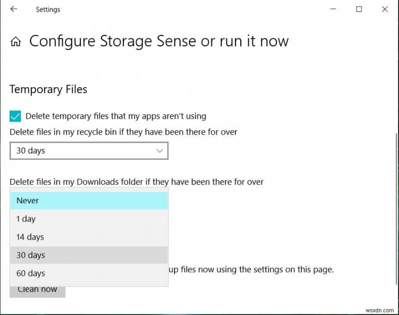Pick the 14 days option
The height and width of the screenshot is (315, 399).
[x=89, y=237]
